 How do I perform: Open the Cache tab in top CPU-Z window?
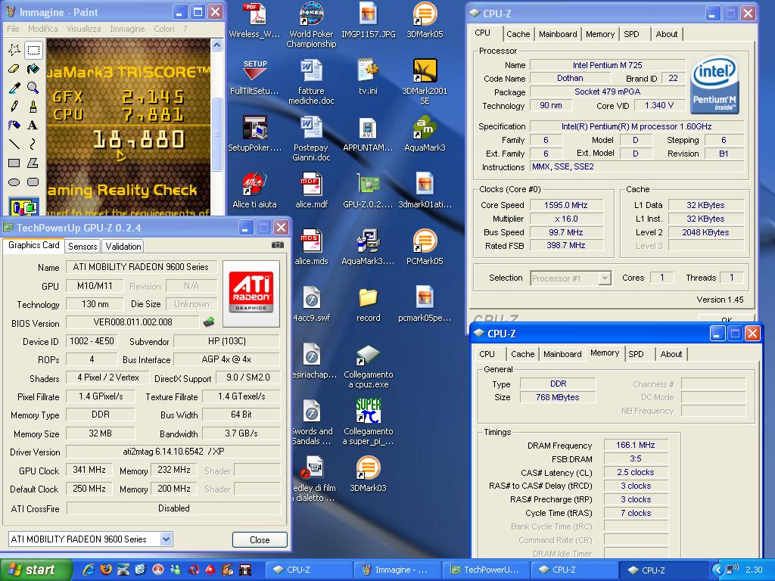[518, 34]
